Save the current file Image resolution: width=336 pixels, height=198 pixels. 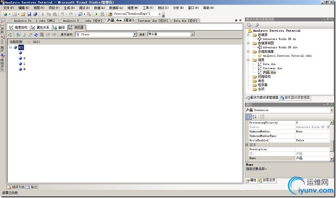(x=29, y=14)
